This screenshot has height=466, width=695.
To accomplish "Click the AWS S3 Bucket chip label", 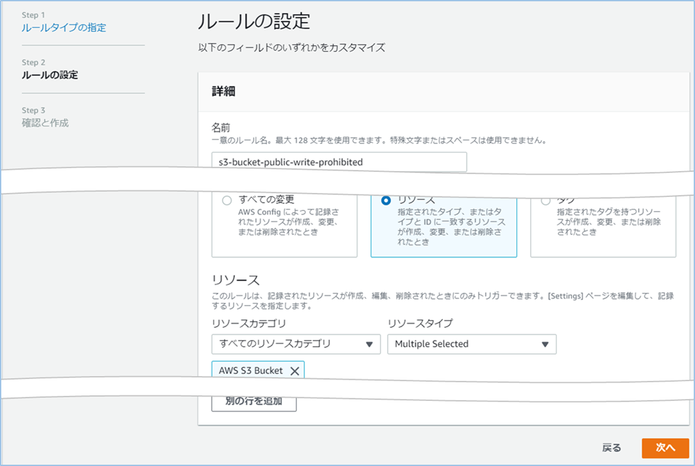I will tap(250, 371).
